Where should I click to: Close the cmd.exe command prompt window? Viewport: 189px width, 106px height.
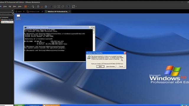94,27
